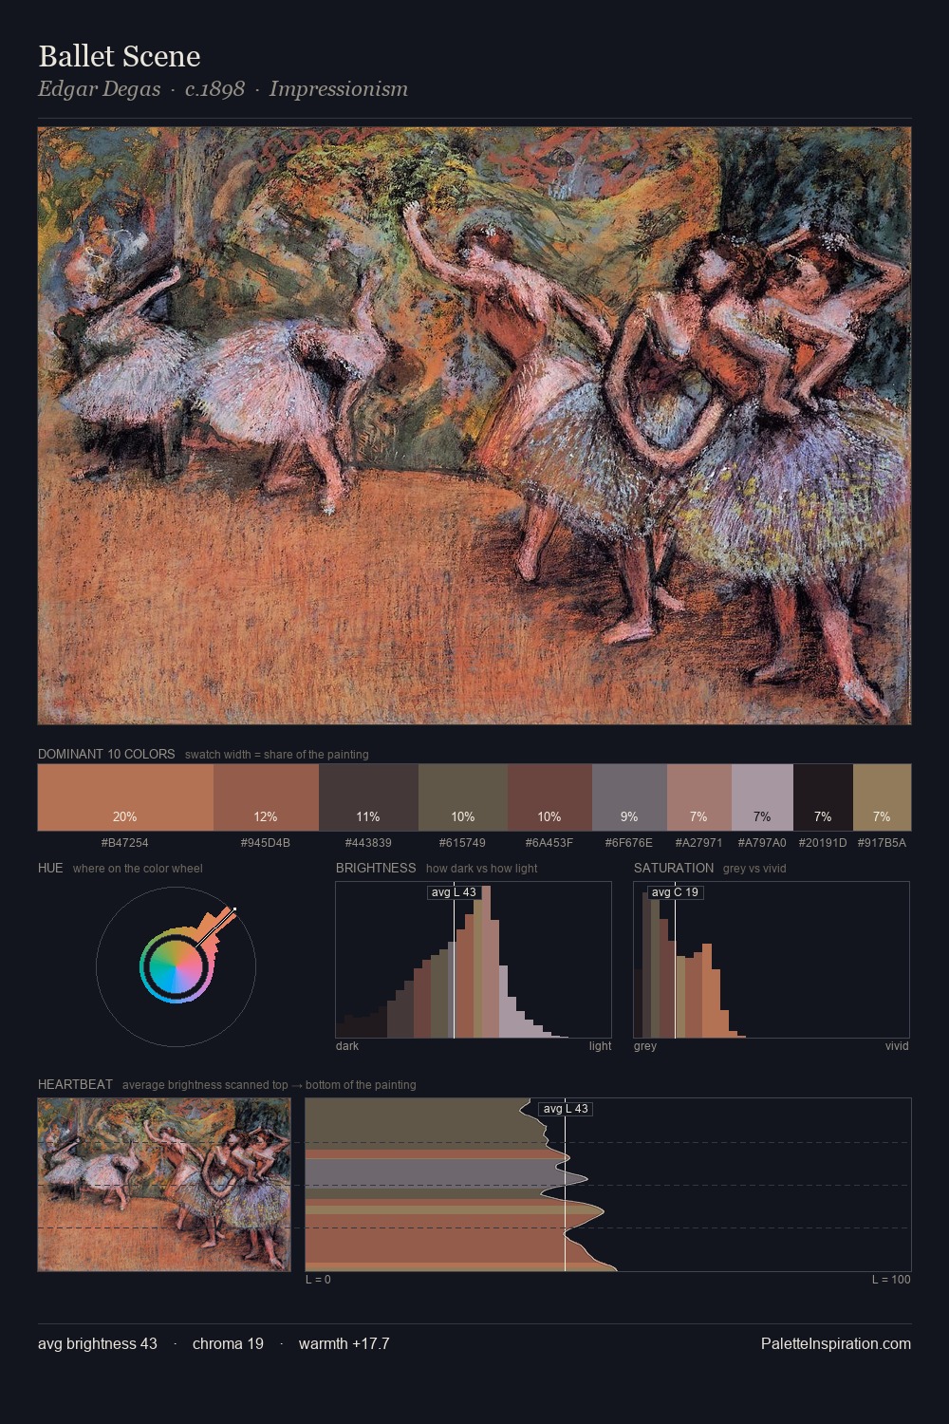Image resolution: width=949 pixels, height=1424 pixels.
Task: Click the 'dark' axis label under brightness
Action: pyautogui.click(x=347, y=1046)
